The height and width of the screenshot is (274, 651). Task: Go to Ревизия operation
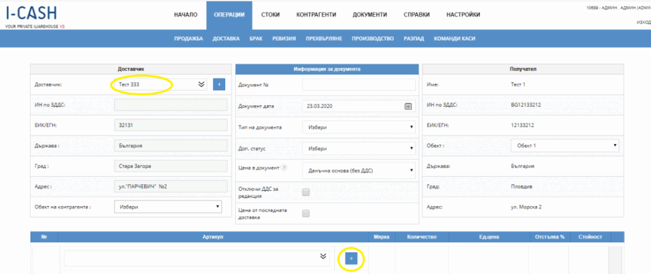284,39
